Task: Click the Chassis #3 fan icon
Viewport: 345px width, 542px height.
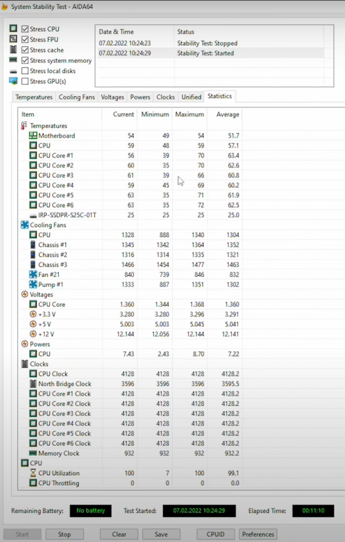Action: [x=33, y=264]
